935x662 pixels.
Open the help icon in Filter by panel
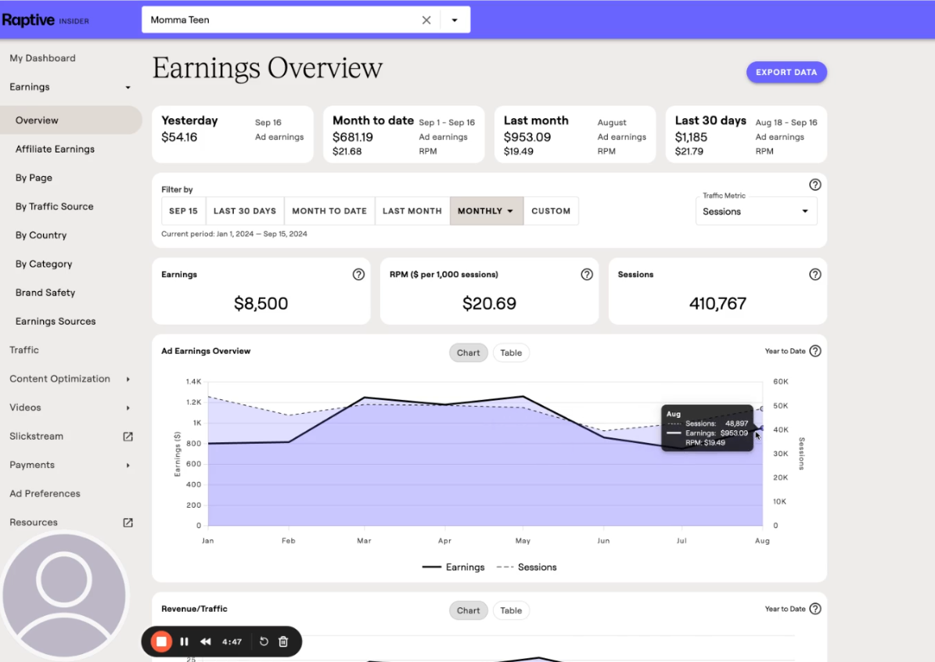[815, 185]
